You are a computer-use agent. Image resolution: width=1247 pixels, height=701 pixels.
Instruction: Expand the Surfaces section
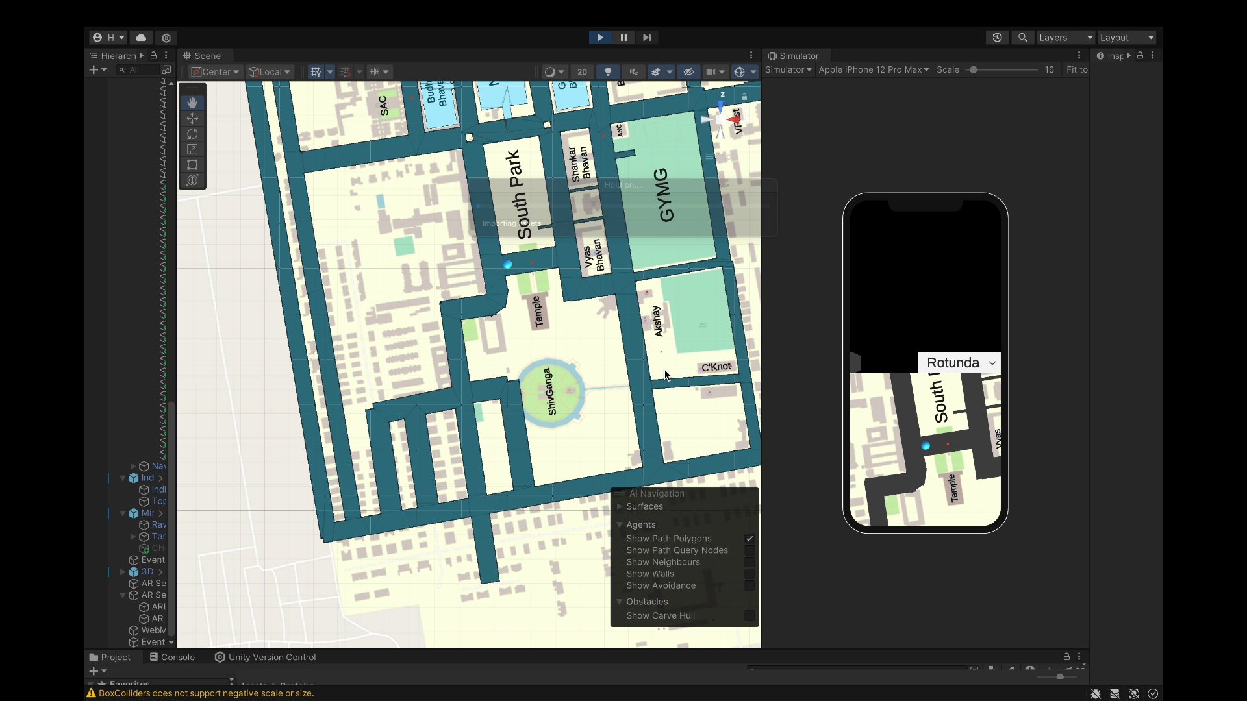point(620,506)
